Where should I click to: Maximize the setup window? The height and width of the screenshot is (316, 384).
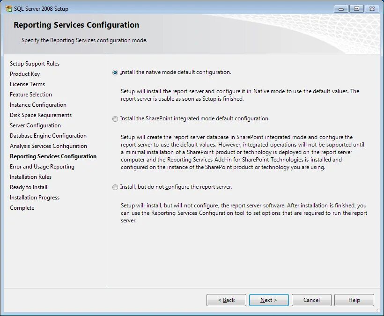click(x=356, y=9)
